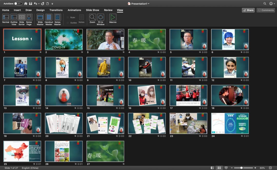Expand the Presentation1 title dropdown
Screen dimensions: 277x170
pos(149,4)
